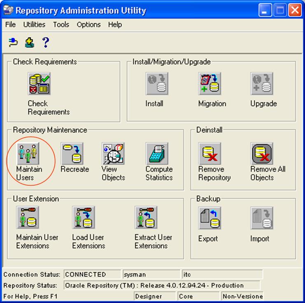Click the toolbar question mark help icon

point(46,42)
